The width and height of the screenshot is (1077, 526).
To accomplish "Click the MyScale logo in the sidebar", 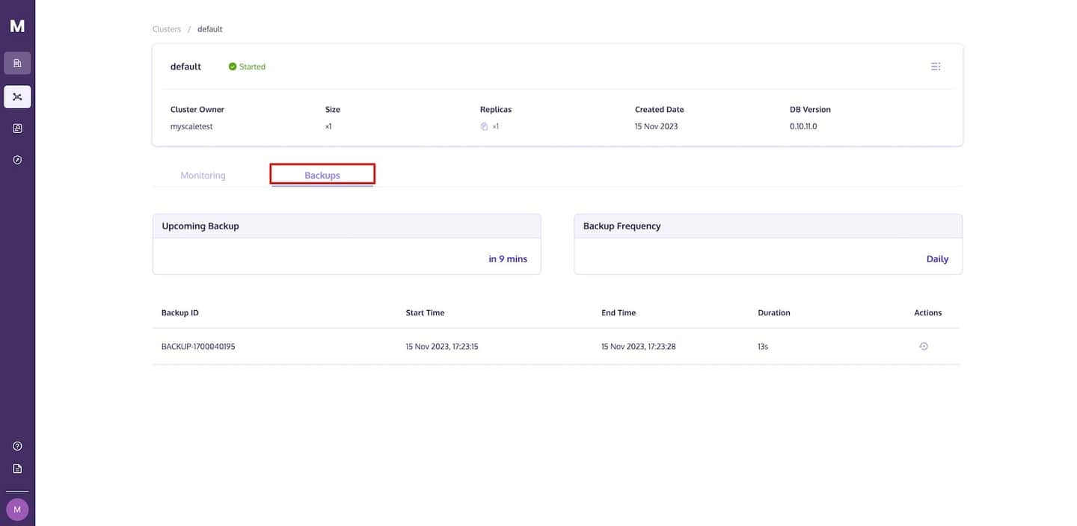I will tap(17, 26).
